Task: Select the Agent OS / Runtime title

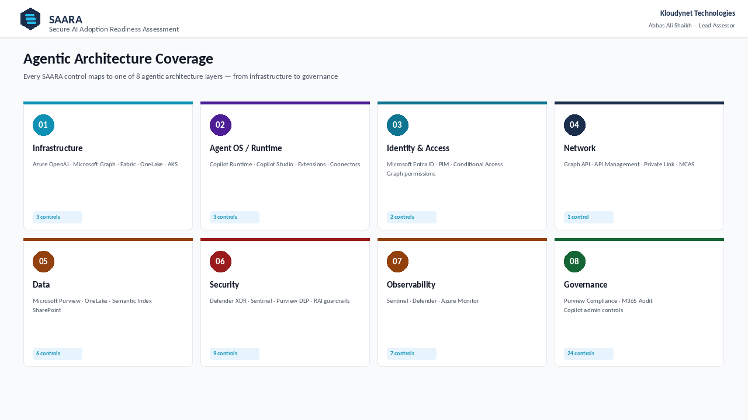Action: (246, 148)
